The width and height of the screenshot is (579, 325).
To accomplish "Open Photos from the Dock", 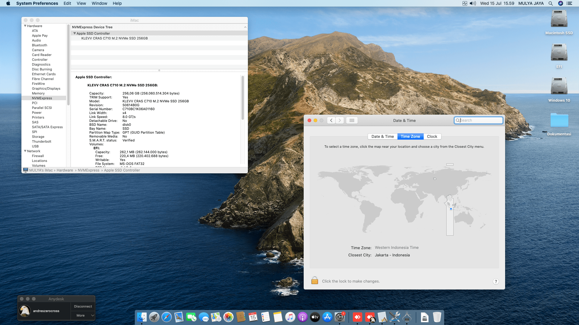I will [228, 317].
